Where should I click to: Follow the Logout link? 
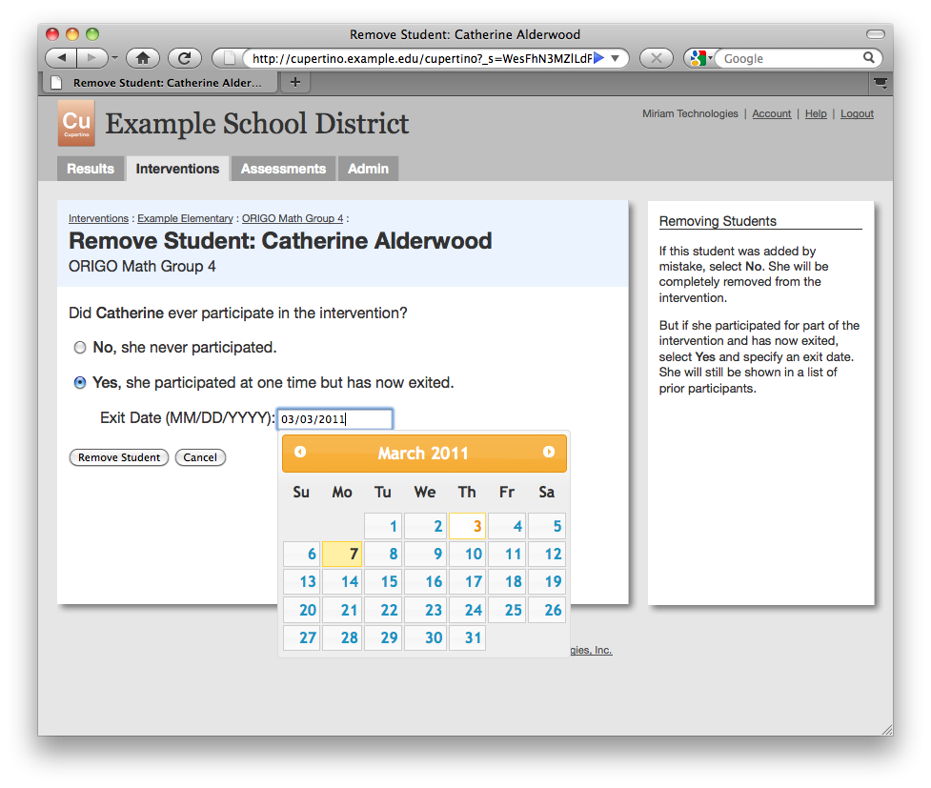coord(857,114)
